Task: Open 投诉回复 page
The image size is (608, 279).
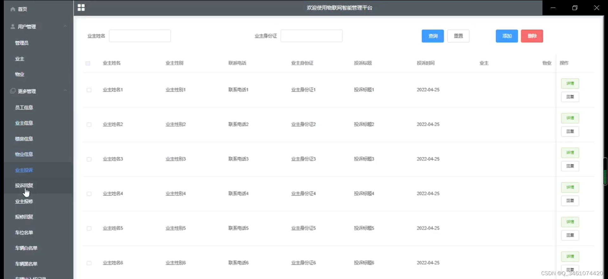Action: [x=24, y=185]
